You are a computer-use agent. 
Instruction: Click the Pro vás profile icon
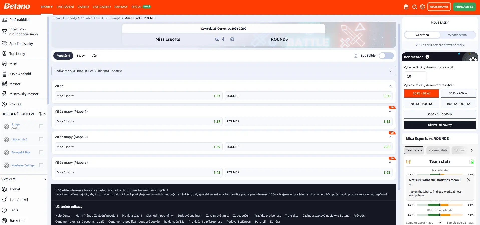coord(4,104)
